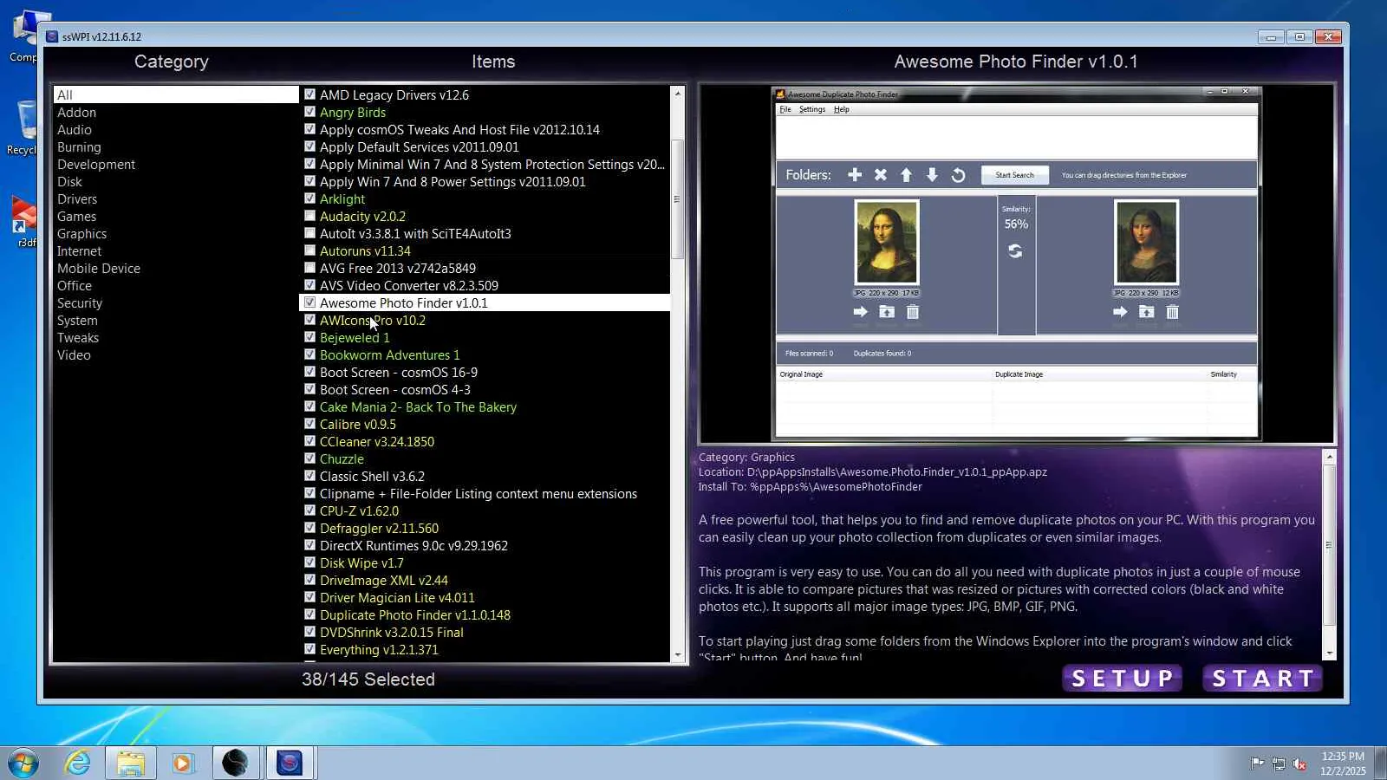This screenshot has height=780, width=1387.
Task: Open Windows Media Player from the taskbar
Action: point(182,763)
